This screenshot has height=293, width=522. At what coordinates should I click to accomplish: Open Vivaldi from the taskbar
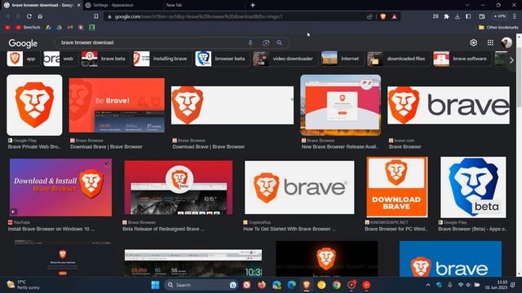click(x=247, y=285)
